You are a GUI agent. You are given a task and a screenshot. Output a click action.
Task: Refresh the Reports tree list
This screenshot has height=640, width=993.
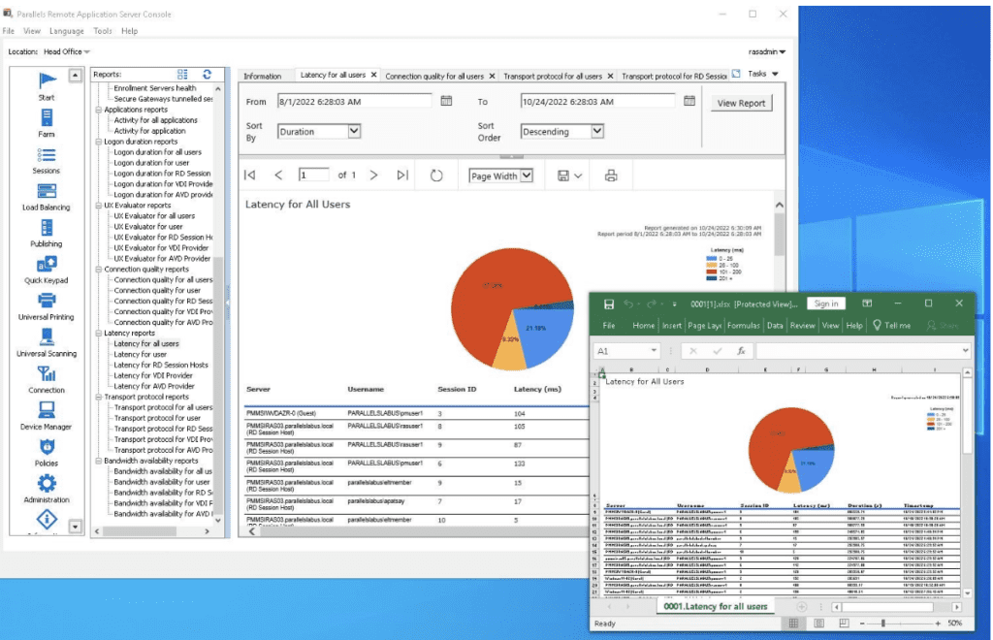click(207, 74)
